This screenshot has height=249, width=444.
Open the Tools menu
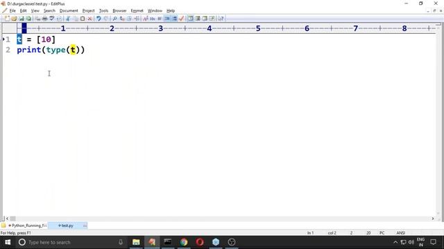(103, 11)
